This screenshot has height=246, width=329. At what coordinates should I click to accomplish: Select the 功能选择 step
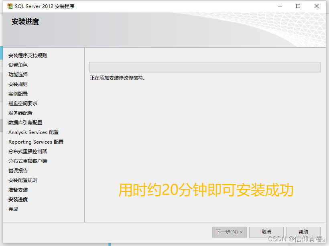(18, 75)
